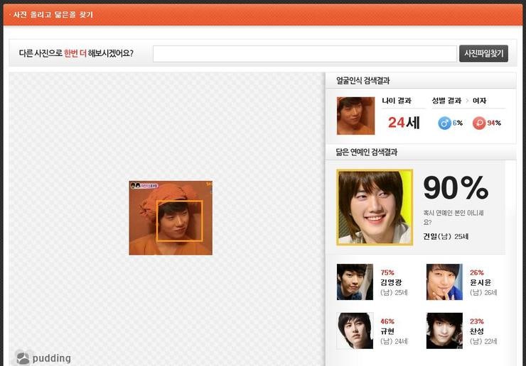Click the 얼굴인식 검색결과 section header

363,81
